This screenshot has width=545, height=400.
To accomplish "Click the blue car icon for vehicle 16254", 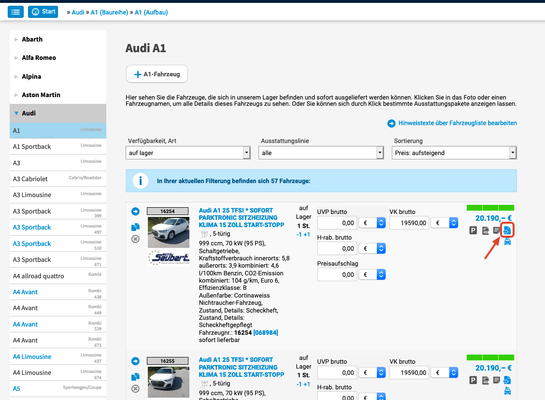I will point(507,242).
